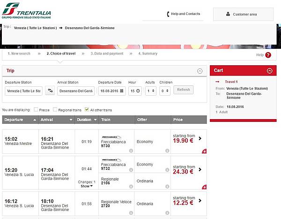Click the Trenitalia logo
The image size is (281, 219).
(27, 11)
